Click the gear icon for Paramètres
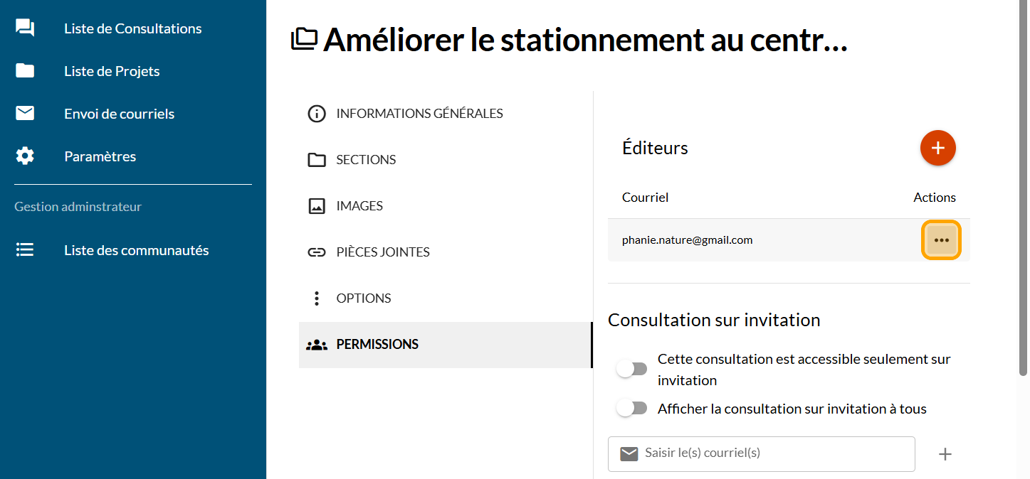Screen dimensions: 1030x479 point(25,156)
